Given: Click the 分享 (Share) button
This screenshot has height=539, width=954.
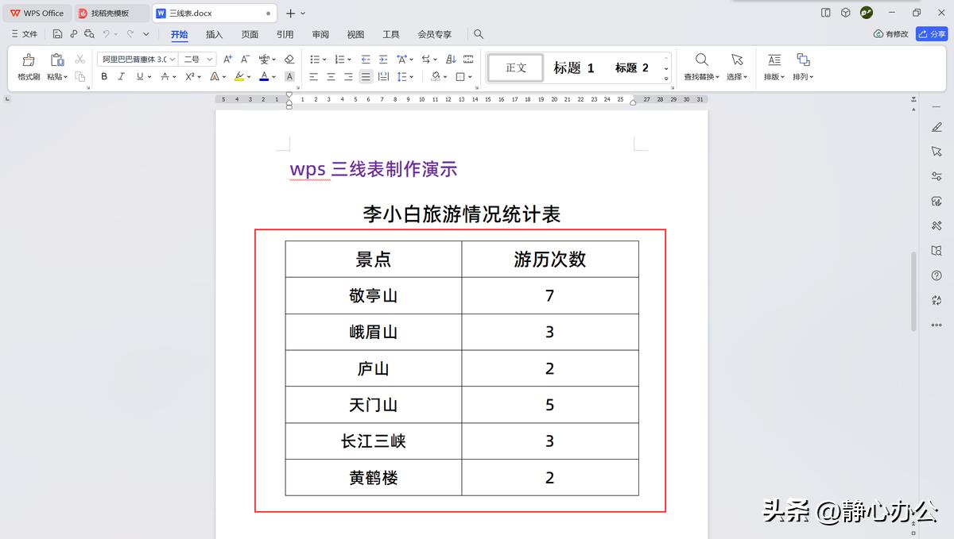Looking at the screenshot, I should [x=933, y=34].
